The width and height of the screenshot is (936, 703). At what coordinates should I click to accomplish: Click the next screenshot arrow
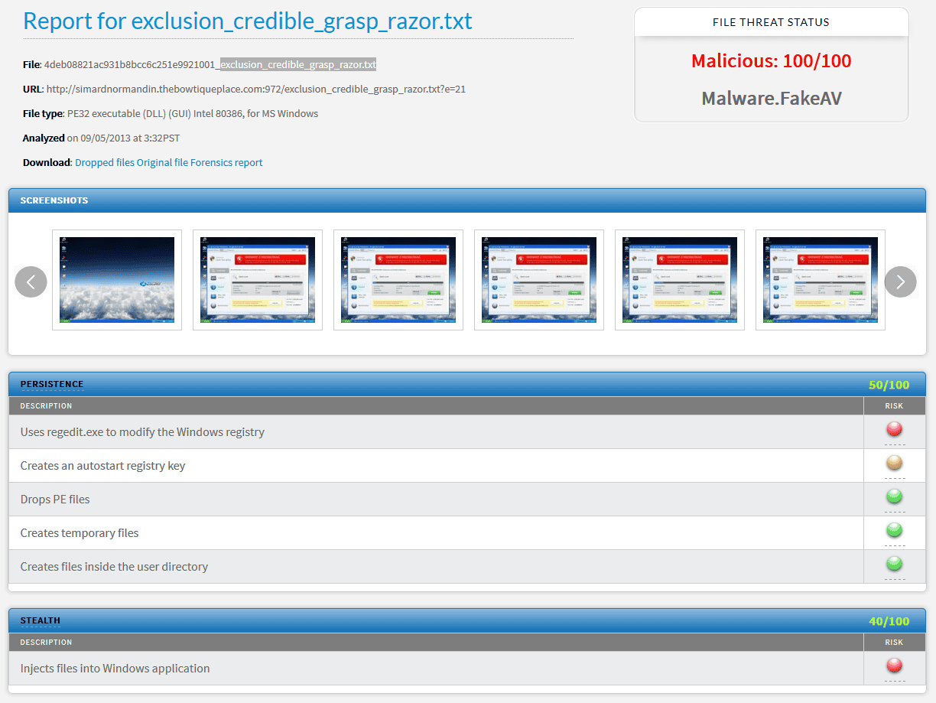[x=900, y=282]
